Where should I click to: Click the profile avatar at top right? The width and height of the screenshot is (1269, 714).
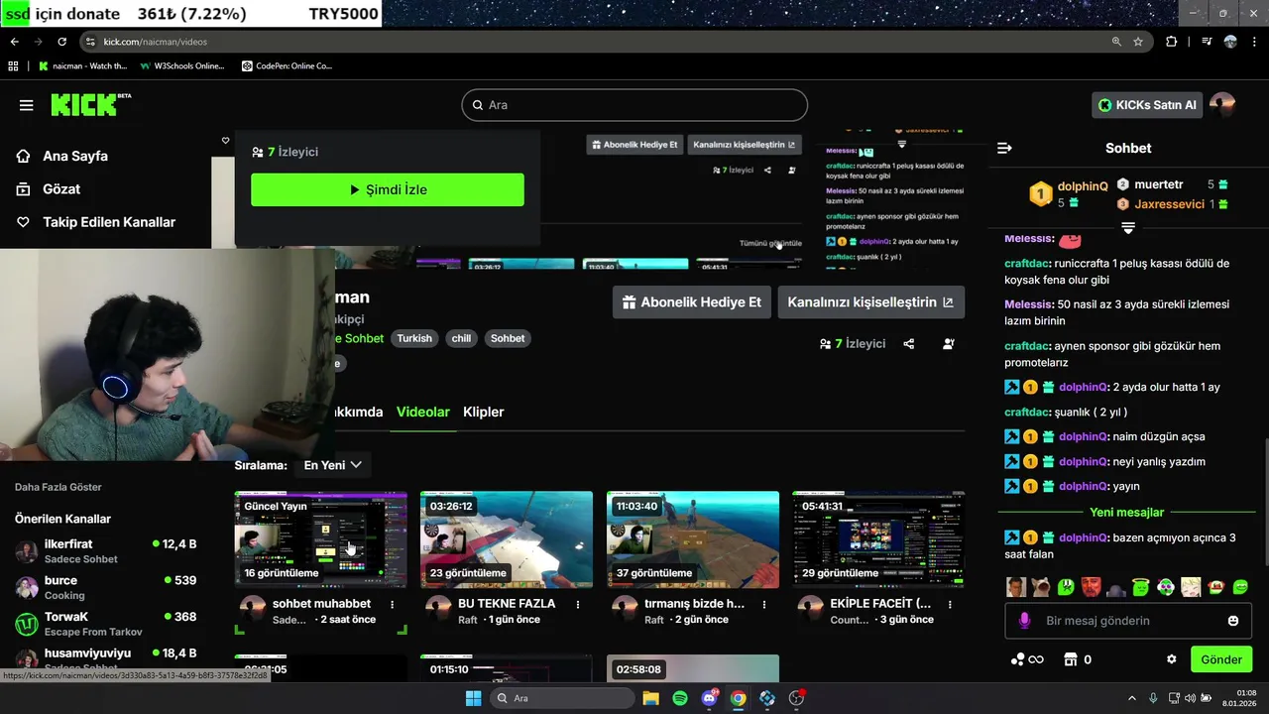pyautogui.click(x=1222, y=105)
